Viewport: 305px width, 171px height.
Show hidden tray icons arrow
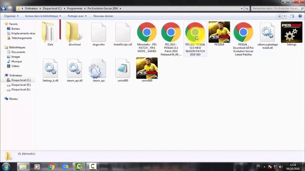(x=264, y=167)
